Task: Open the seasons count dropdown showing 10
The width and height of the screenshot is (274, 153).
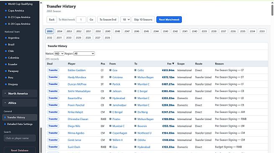Action: (125, 20)
